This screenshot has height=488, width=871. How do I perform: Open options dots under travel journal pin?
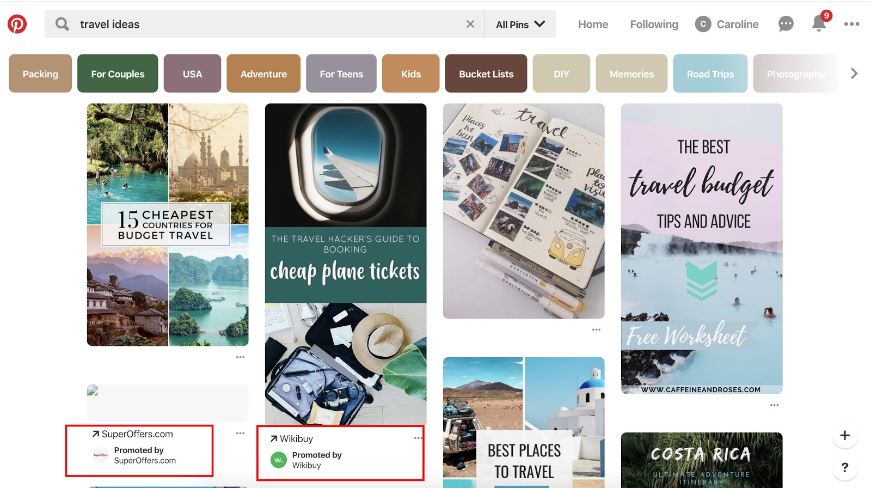pyautogui.click(x=596, y=330)
